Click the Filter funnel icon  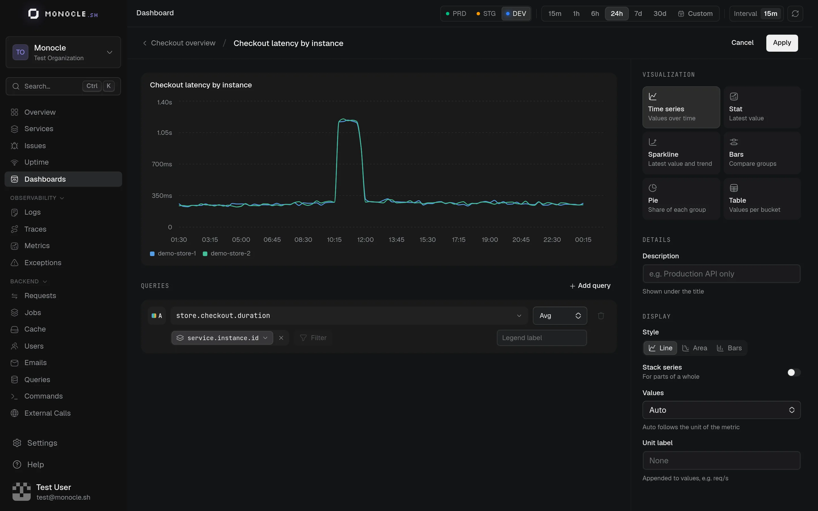click(x=303, y=338)
